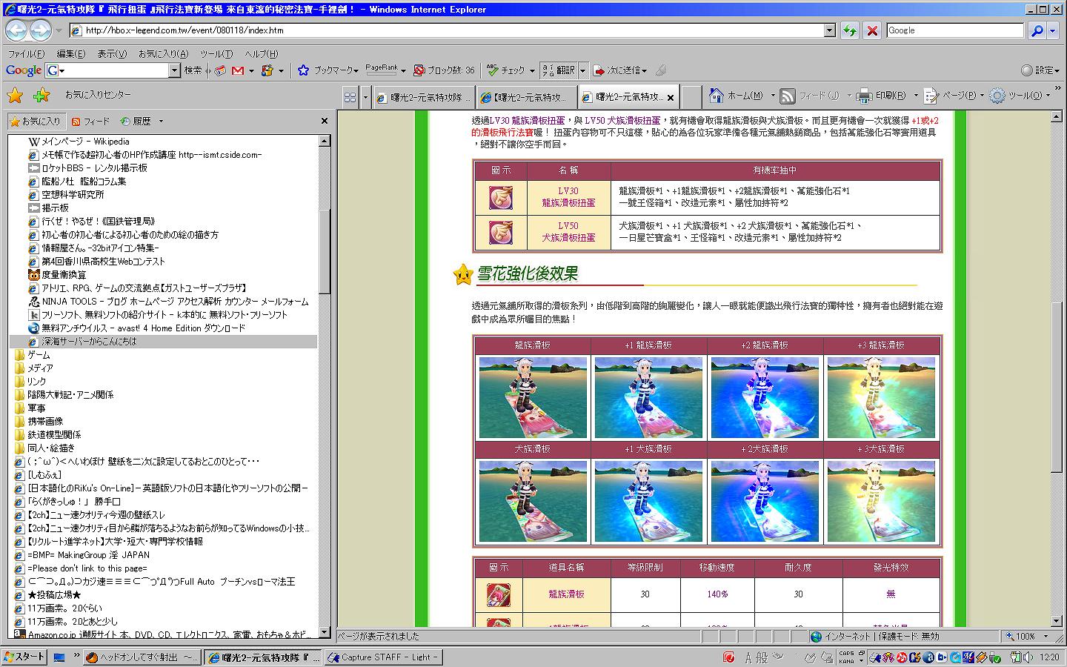Click the ページ page icon
Screen dimensions: 1067x667
tap(931, 96)
